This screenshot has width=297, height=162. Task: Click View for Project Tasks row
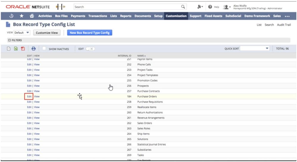[37, 70]
